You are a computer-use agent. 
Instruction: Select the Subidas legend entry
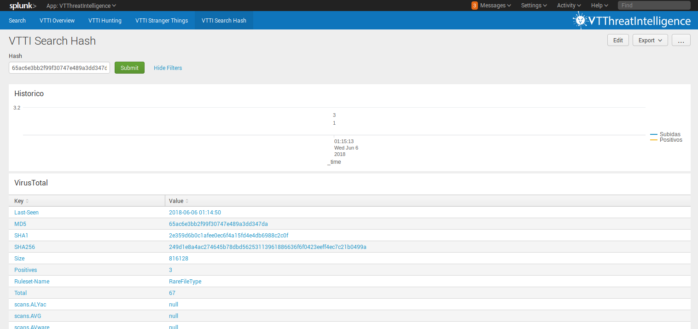(670, 134)
